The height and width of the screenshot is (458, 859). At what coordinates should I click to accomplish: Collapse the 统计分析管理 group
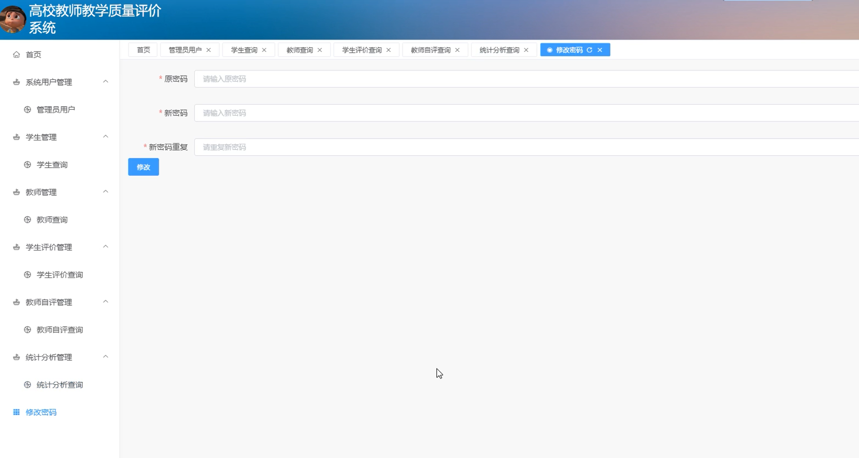106,357
